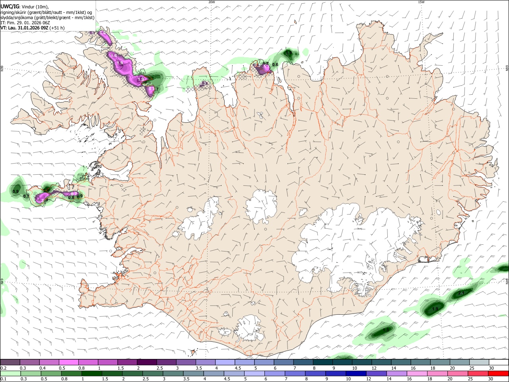Click the 1.6 snow value in the Westfjords
This screenshot has width=509, height=382.
pyautogui.click(x=114, y=56)
